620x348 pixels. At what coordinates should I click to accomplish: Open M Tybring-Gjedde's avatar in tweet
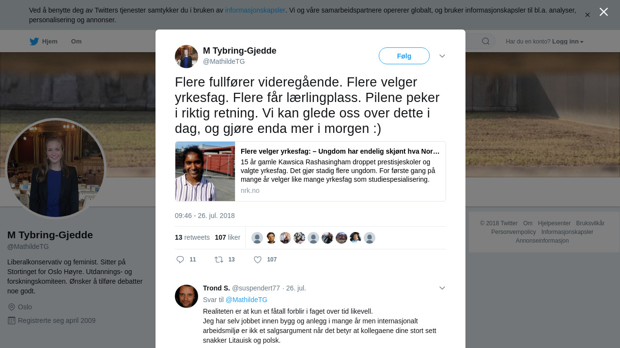pos(186,57)
